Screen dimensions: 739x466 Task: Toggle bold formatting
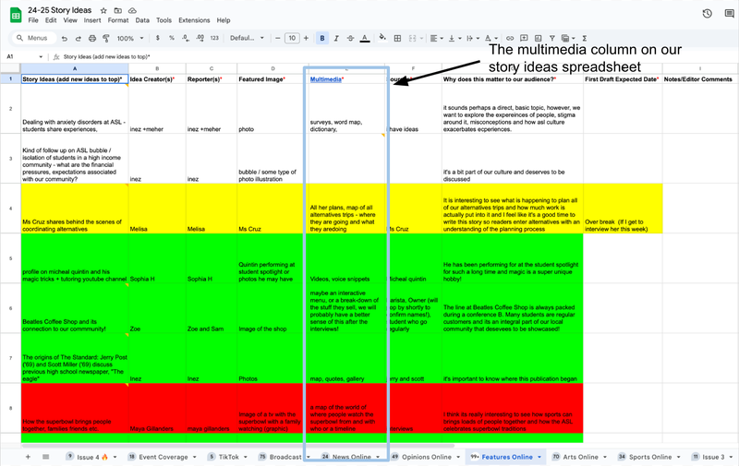pyautogui.click(x=322, y=38)
